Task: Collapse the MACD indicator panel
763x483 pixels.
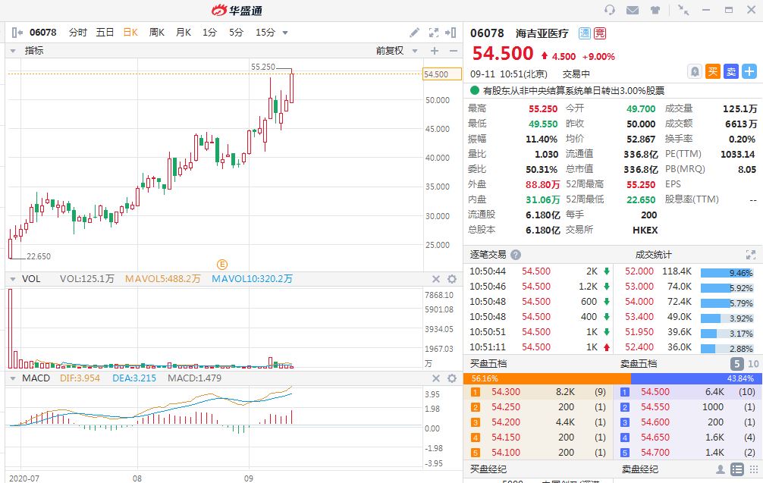Action: [12, 378]
